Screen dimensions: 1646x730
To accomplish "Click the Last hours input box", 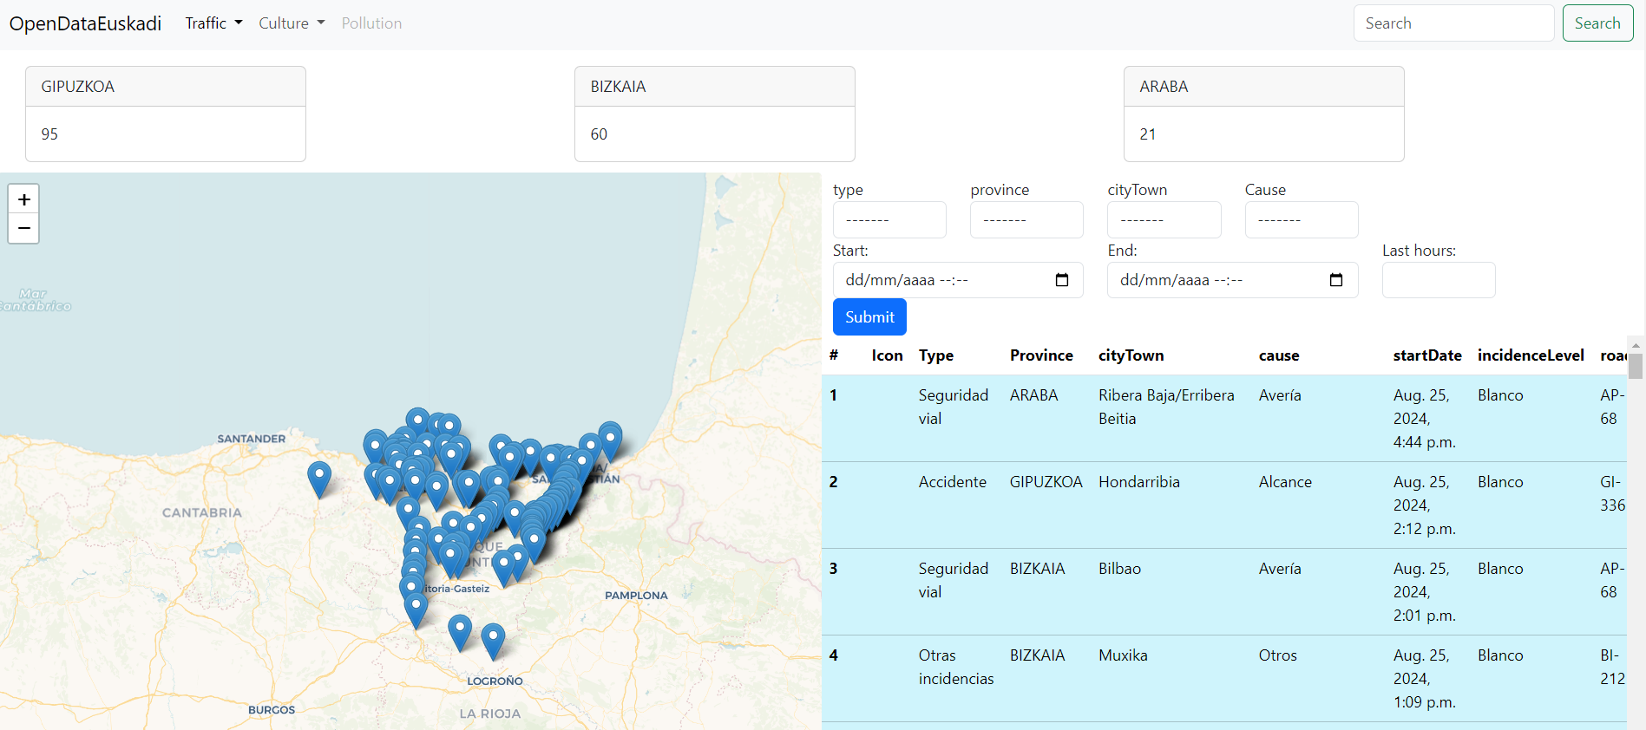I will pyautogui.click(x=1439, y=280).
